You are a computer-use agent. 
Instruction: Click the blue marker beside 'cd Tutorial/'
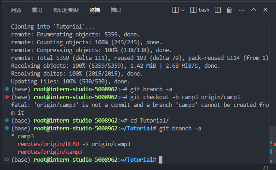[7, 120]
